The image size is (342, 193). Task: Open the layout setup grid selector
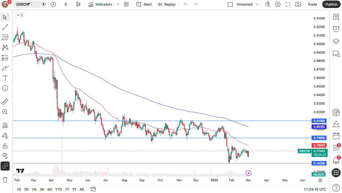[126, 4]
